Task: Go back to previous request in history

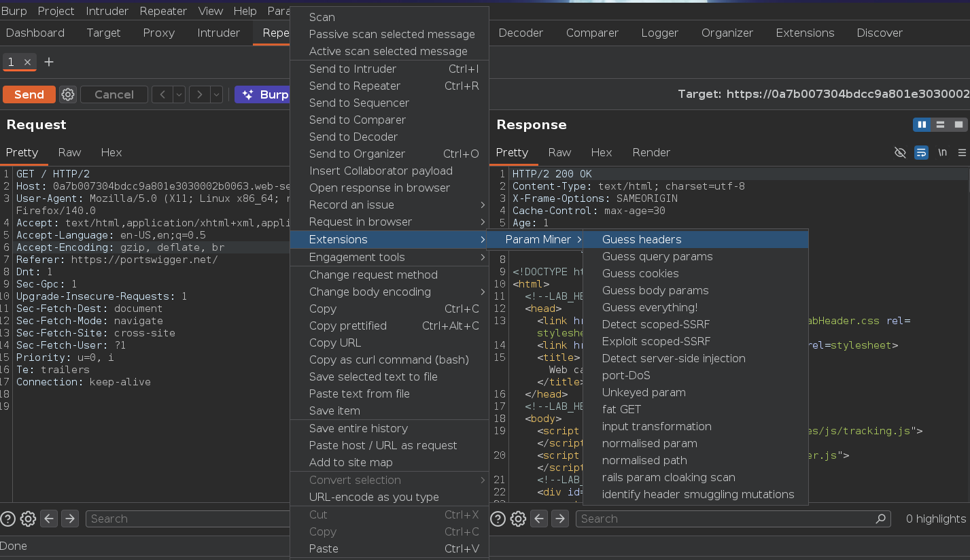Action: point(162,94)
